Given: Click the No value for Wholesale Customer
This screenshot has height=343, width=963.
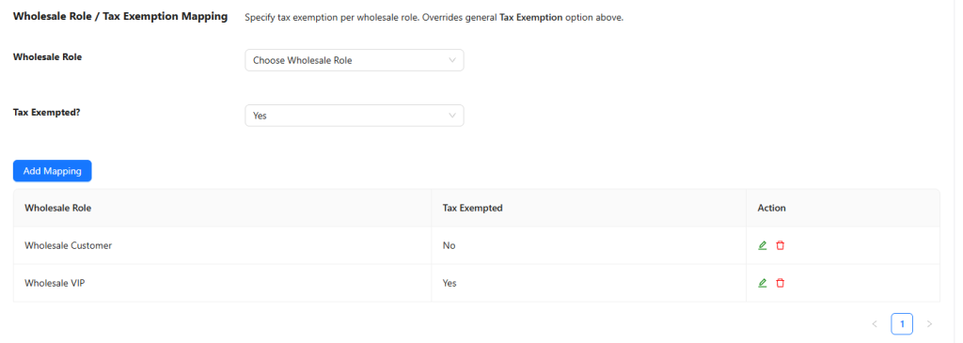Looking at the screenshot, I should 449,245.
